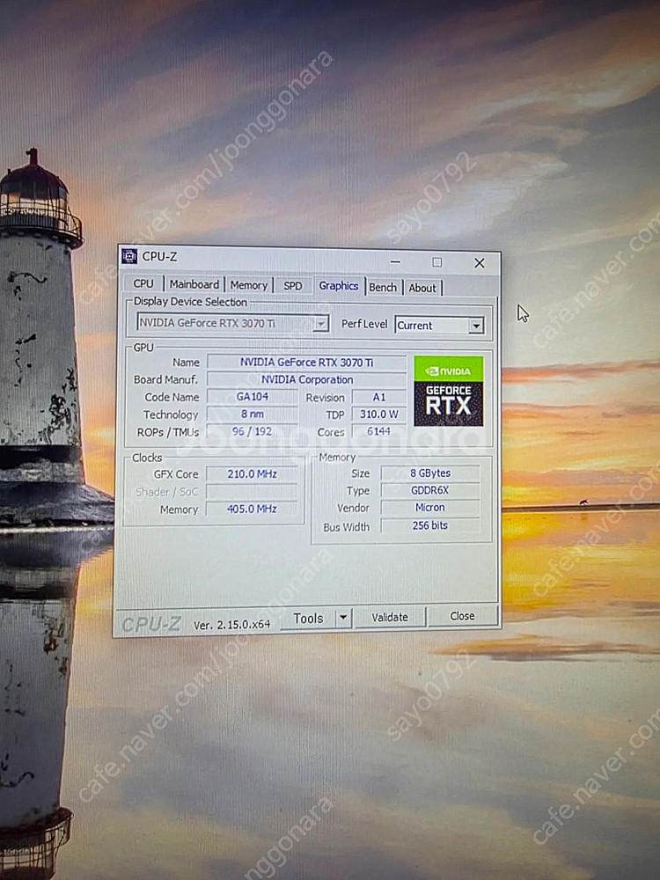
Task: Click the 256 bits bus width value
Action: pyautogui.click(x=430, y=525)
